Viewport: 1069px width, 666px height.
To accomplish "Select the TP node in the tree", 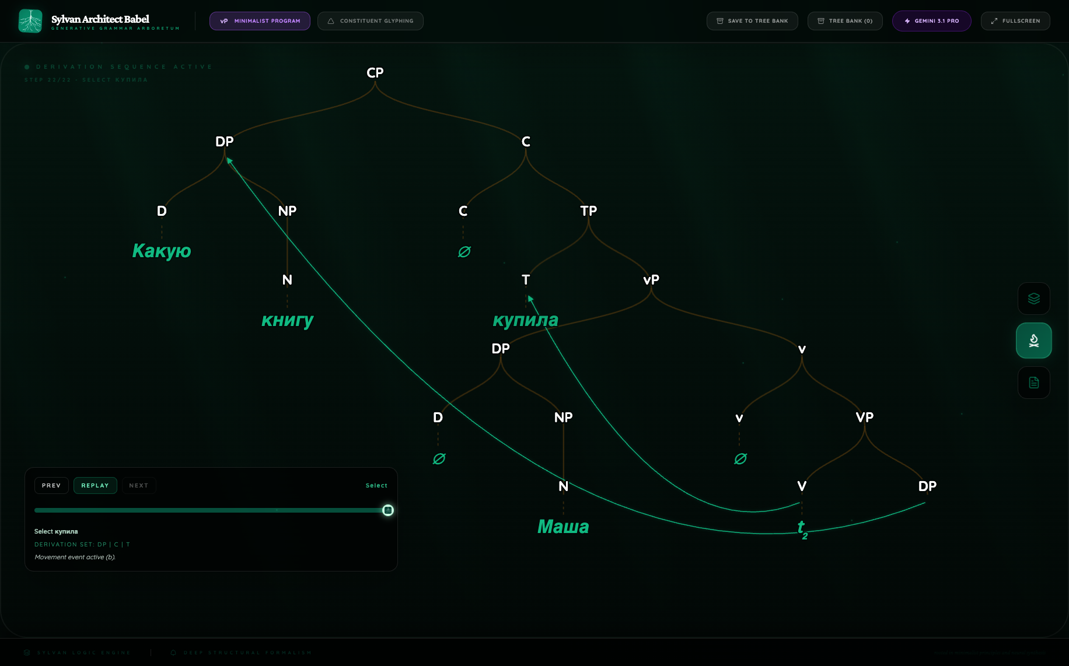I will (x=588, y=211).
